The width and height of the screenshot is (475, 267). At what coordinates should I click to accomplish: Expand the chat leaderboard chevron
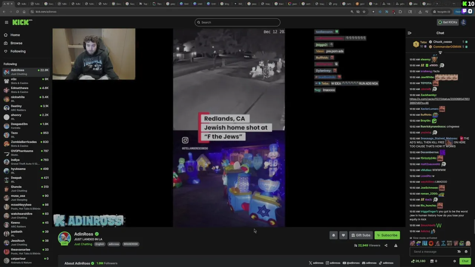(440, 53)
